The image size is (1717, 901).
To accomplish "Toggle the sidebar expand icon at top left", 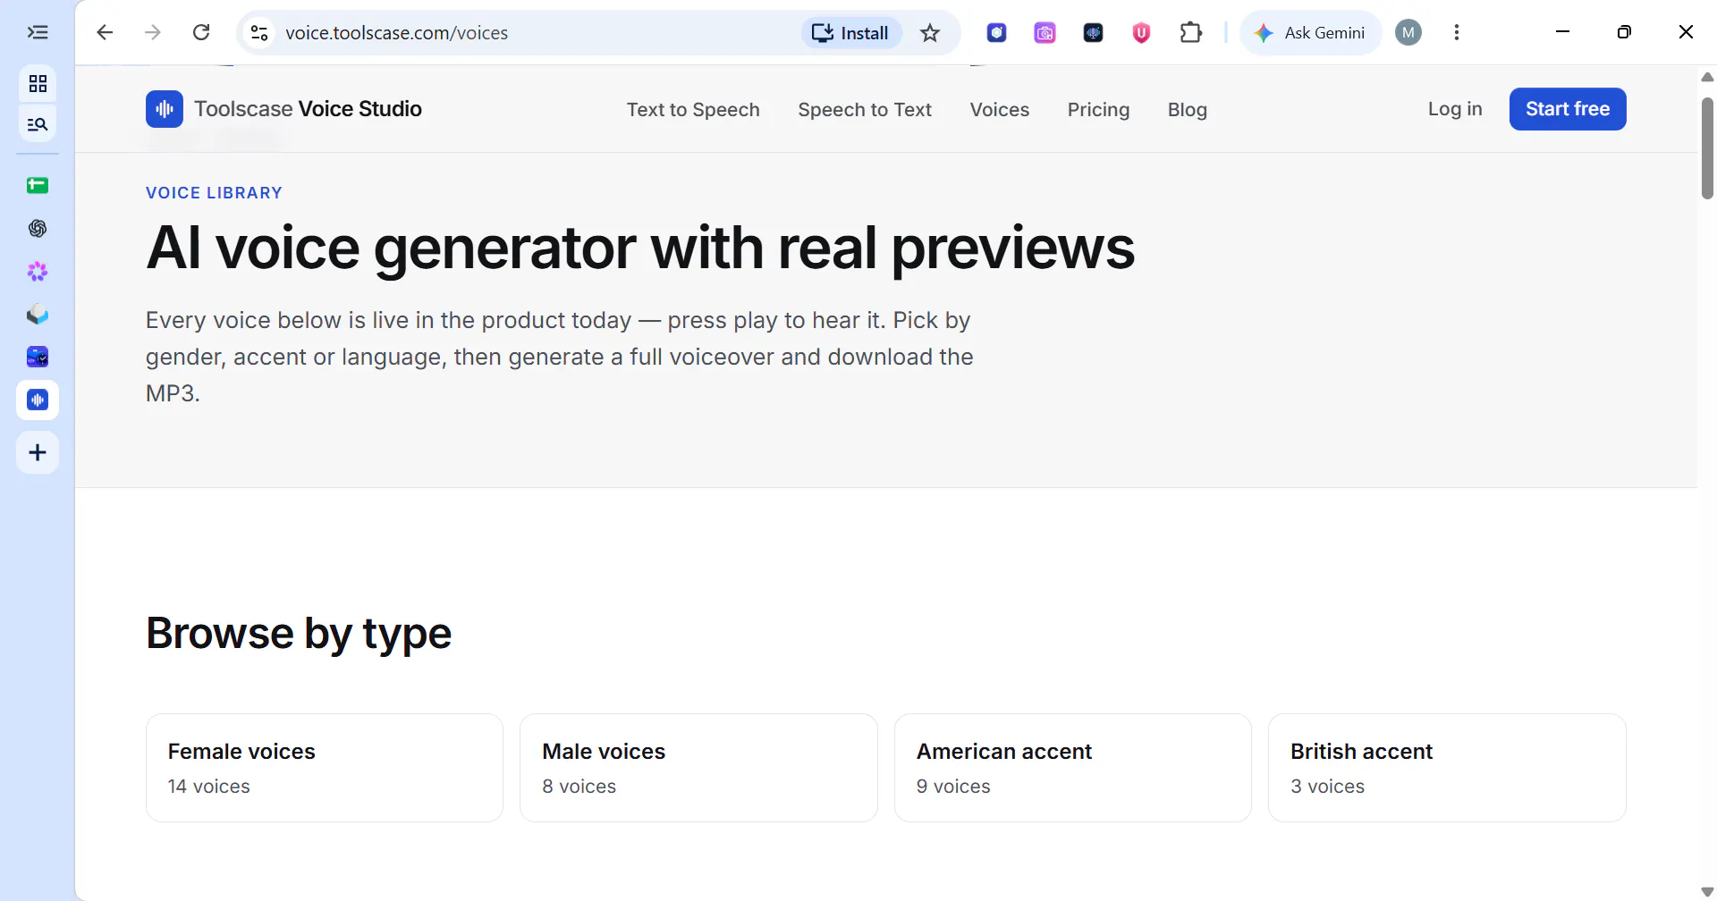I will click(x=38, y=33).
